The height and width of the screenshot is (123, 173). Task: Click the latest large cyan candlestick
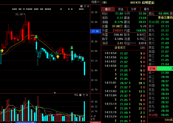85,68
